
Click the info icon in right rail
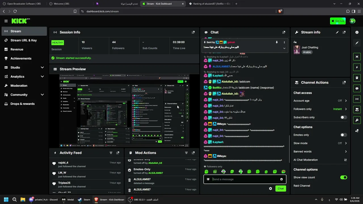357,32
